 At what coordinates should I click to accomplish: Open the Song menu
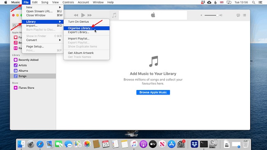[45, 2]
